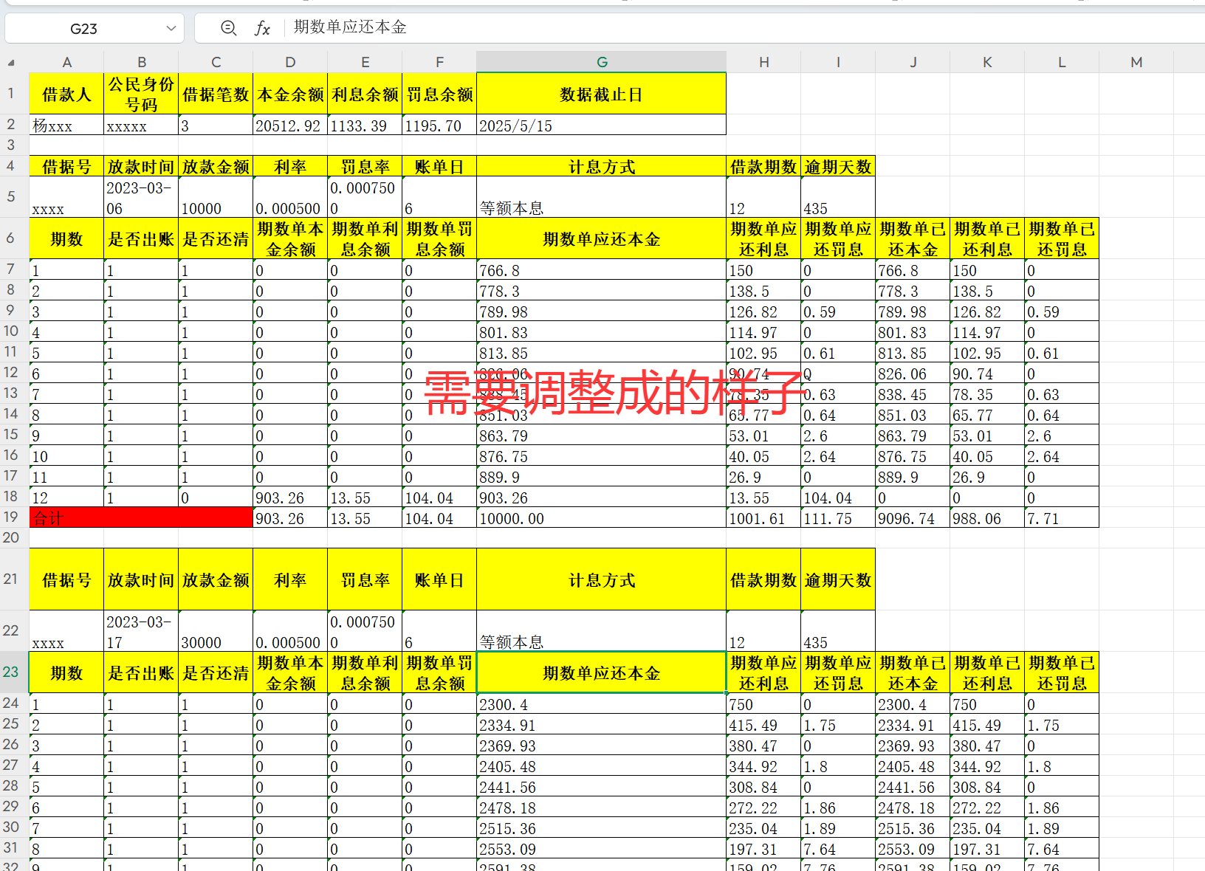This screenshot has width=1205, height=871.
Task: Select column G header
Action: (602, 62)
